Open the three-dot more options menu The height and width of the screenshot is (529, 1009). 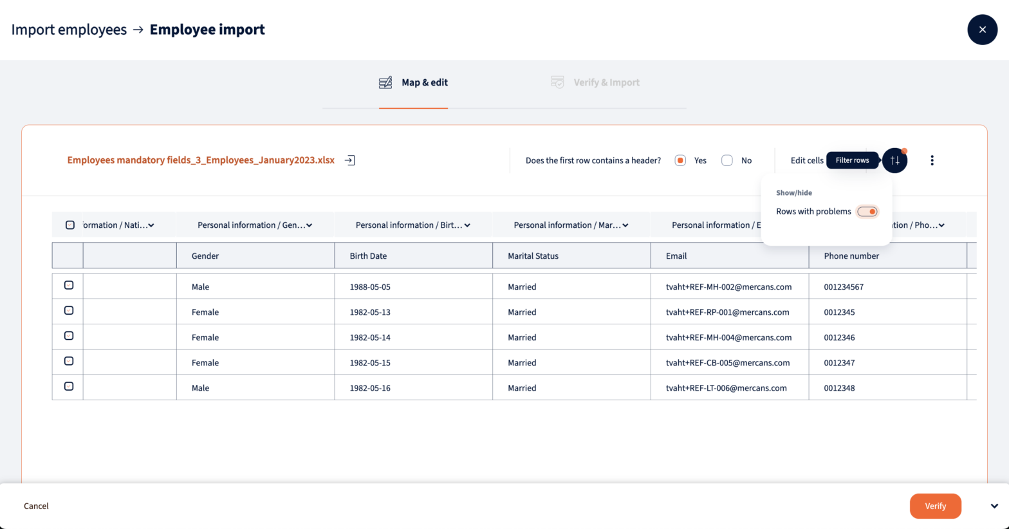coord(932,160)
